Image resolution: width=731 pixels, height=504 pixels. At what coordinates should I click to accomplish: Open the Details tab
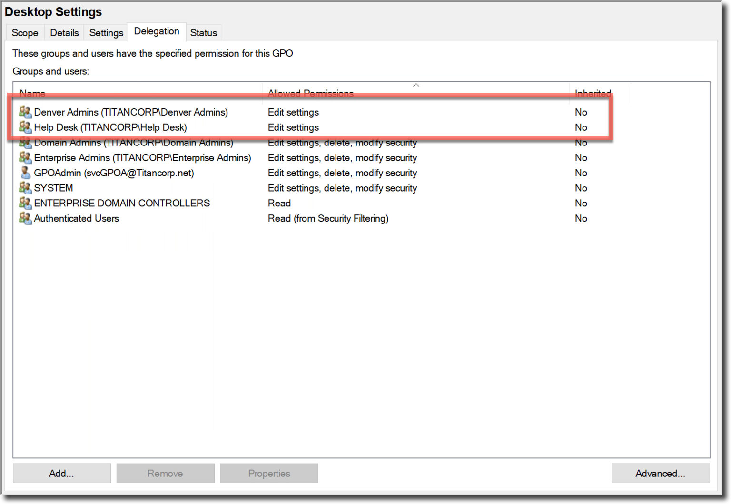pyautogui.click(x=64, y=32)
